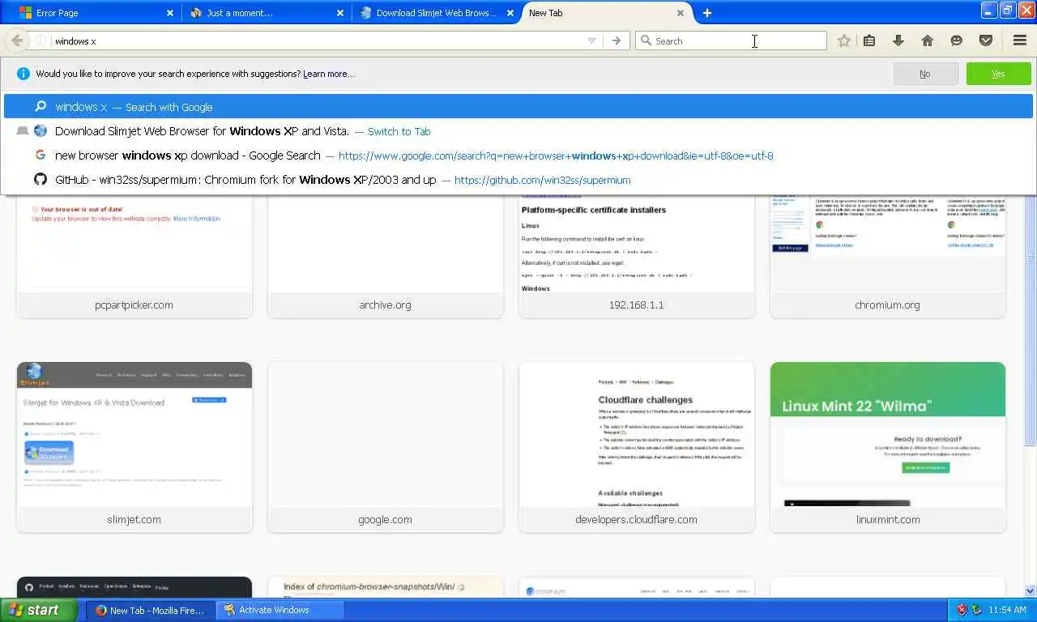Open a new tab with plus button
The width and height of the screenshot is (1037, 622).
tap(707, 13)
